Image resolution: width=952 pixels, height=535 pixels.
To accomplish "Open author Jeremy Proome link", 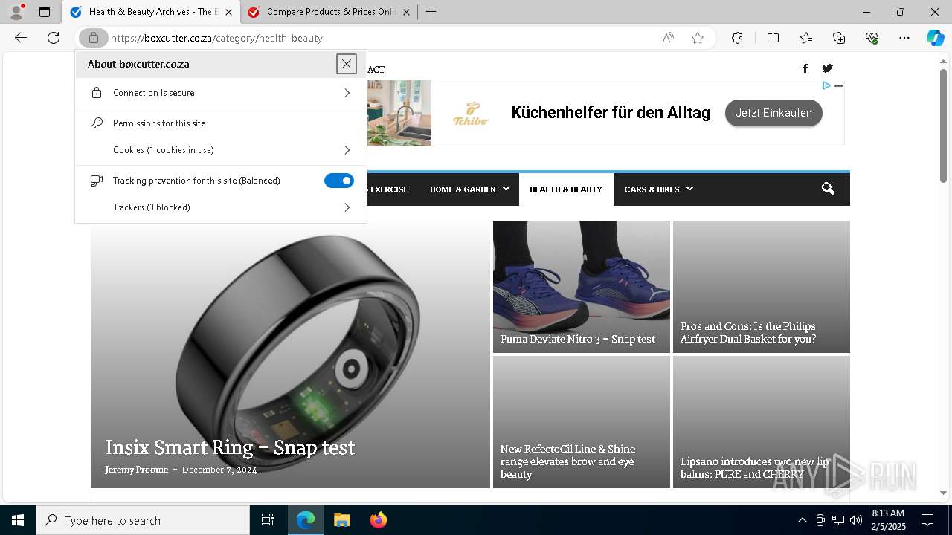I will 137,470.
